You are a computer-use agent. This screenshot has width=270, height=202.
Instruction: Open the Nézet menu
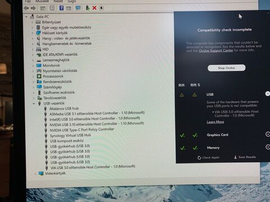(58, 1)
